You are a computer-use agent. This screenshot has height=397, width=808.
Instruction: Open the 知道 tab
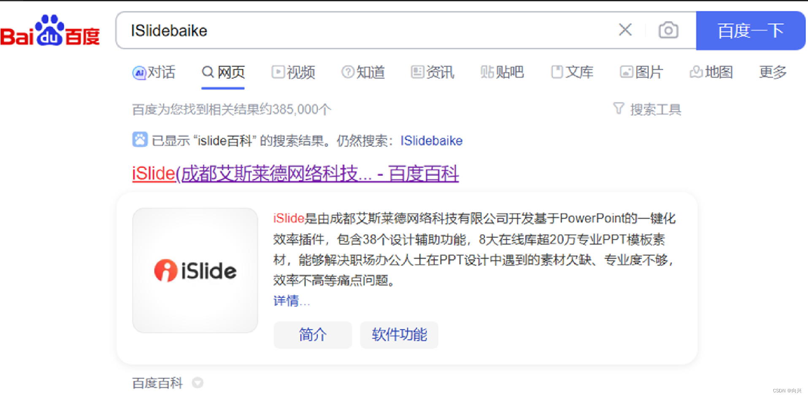point(363,72)
